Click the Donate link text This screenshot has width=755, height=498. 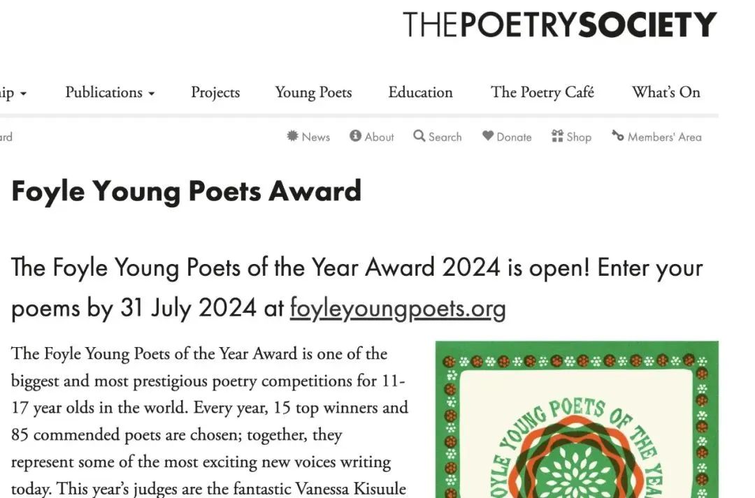pyautogui.click(x=514, y=137)
